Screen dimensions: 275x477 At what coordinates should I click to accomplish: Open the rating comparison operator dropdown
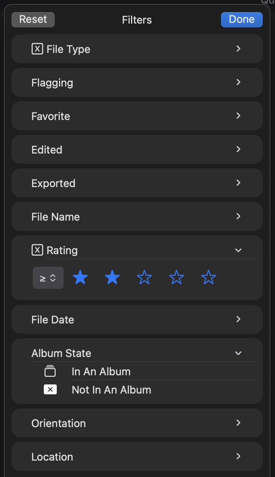pos(48,278)
